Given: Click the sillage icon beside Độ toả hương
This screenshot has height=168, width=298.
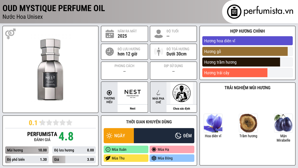Looking at the screenshot, I should [x=159, y=52].
